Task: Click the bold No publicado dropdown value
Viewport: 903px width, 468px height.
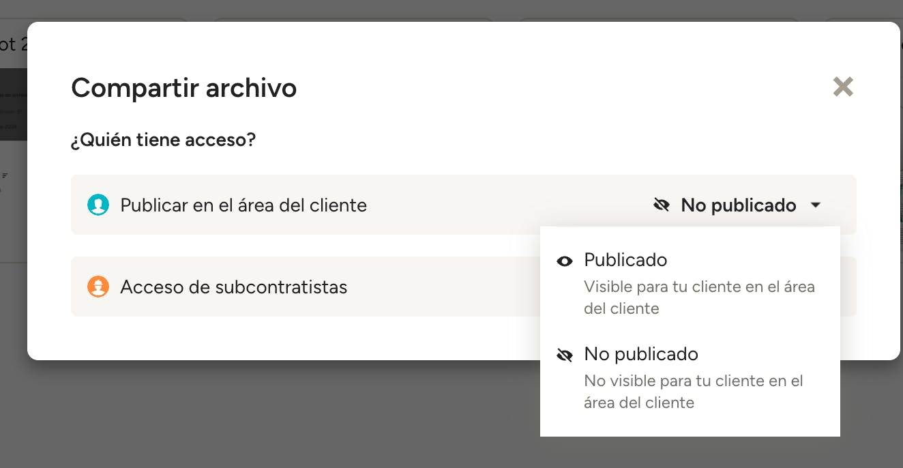Action: pos(738,205)
